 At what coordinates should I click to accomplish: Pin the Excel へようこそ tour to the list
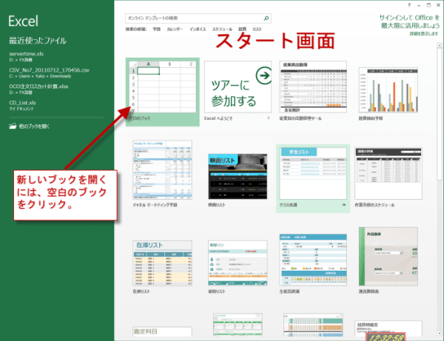tap(268, 118)
